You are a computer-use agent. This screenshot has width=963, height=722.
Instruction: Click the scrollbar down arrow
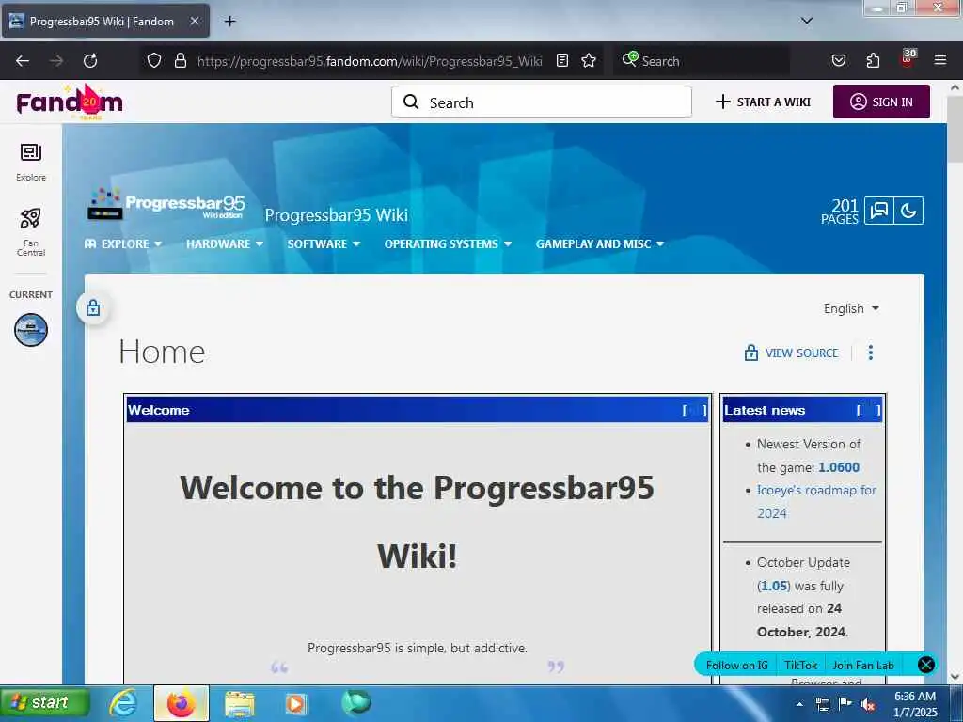tap(955, 677)
